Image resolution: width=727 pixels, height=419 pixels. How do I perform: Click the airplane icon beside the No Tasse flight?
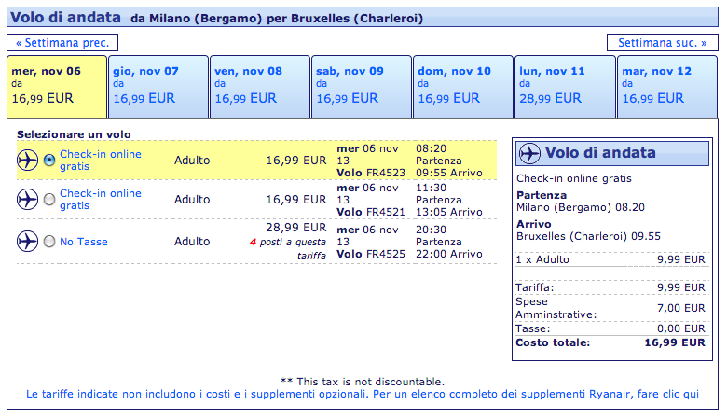(x=27, y=242)
